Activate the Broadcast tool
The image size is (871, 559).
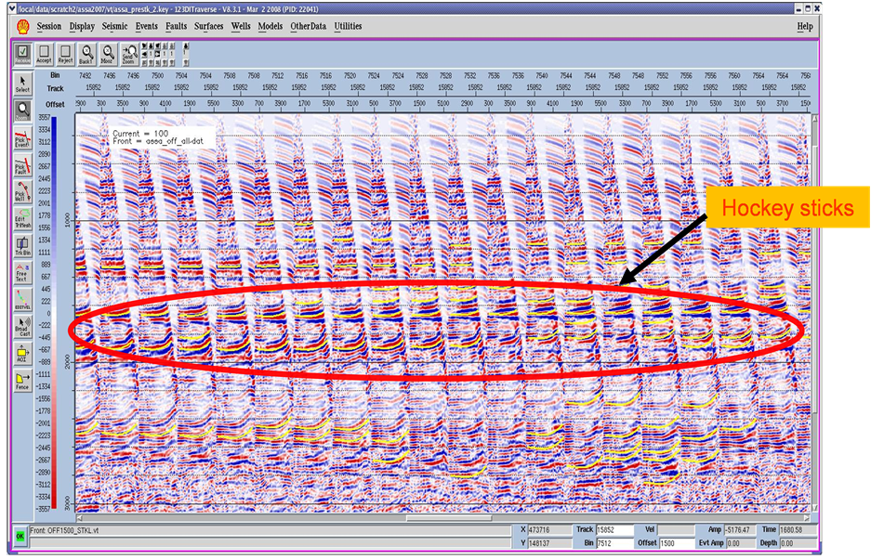20,325
